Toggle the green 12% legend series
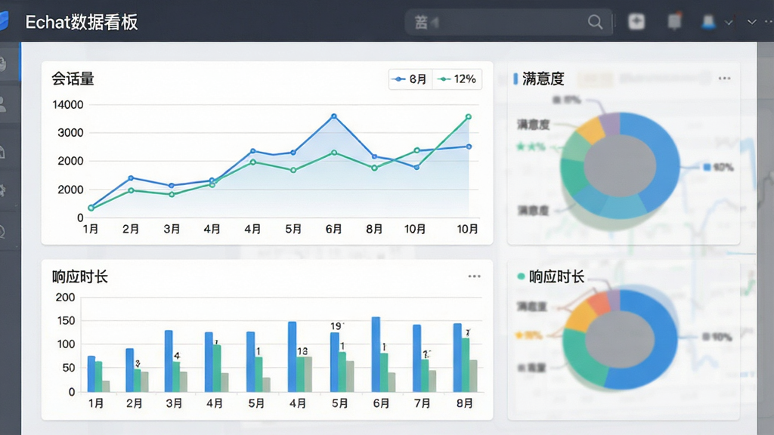The image size is (774, 435). coord(457,79)
